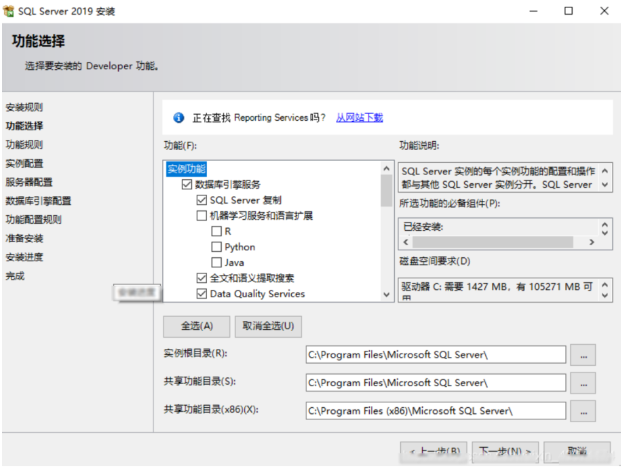Toggle the 数据库引擎服务 checkbox
The image size is (631, 473).
point(187,185)
